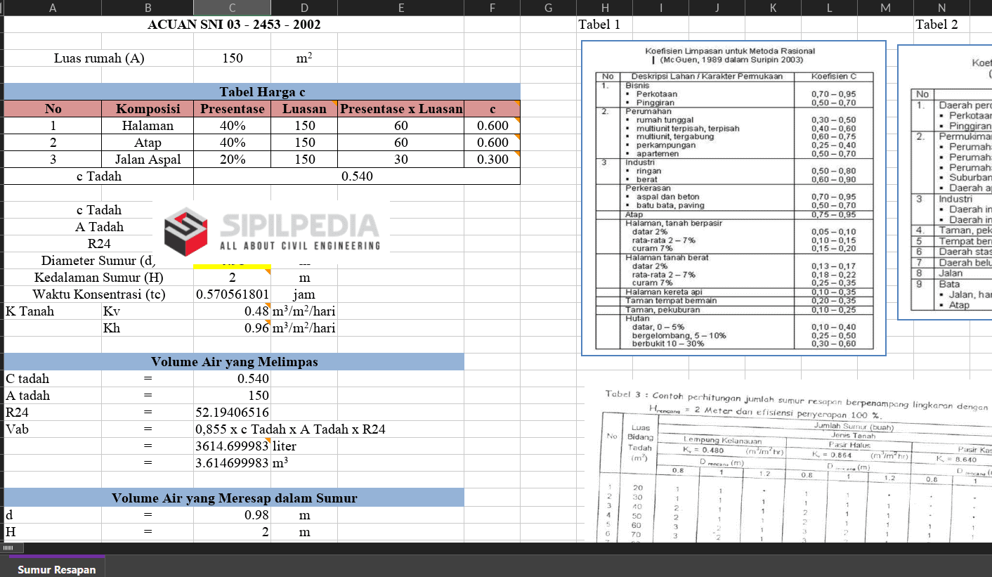The image size is (992, 577).
Task: Click the SIPILPEDIA logo icon
Action: 187,231
